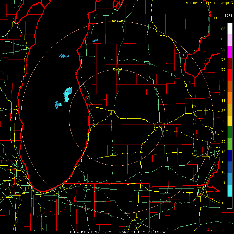
Task: Select the magenta swatch in the legend
Action: [230, 52]
